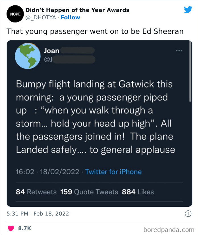Click the Twitter bird logo

[188, 9]
